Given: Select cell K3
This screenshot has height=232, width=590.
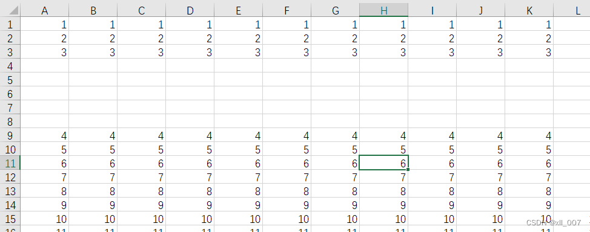Looking at the screenshot, I should 529,52.
